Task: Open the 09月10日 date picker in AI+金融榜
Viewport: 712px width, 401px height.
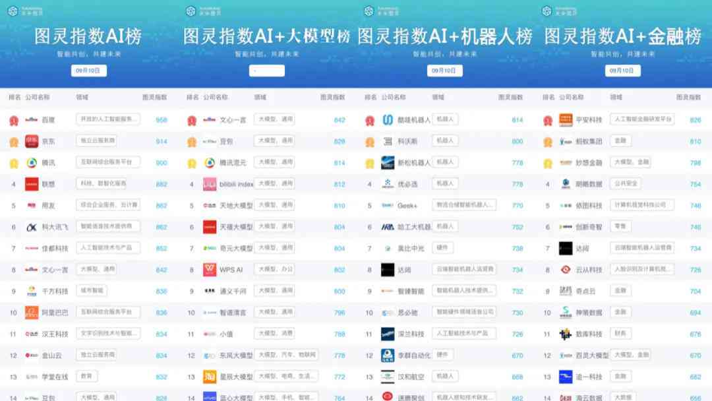Action: click(623, 71)
